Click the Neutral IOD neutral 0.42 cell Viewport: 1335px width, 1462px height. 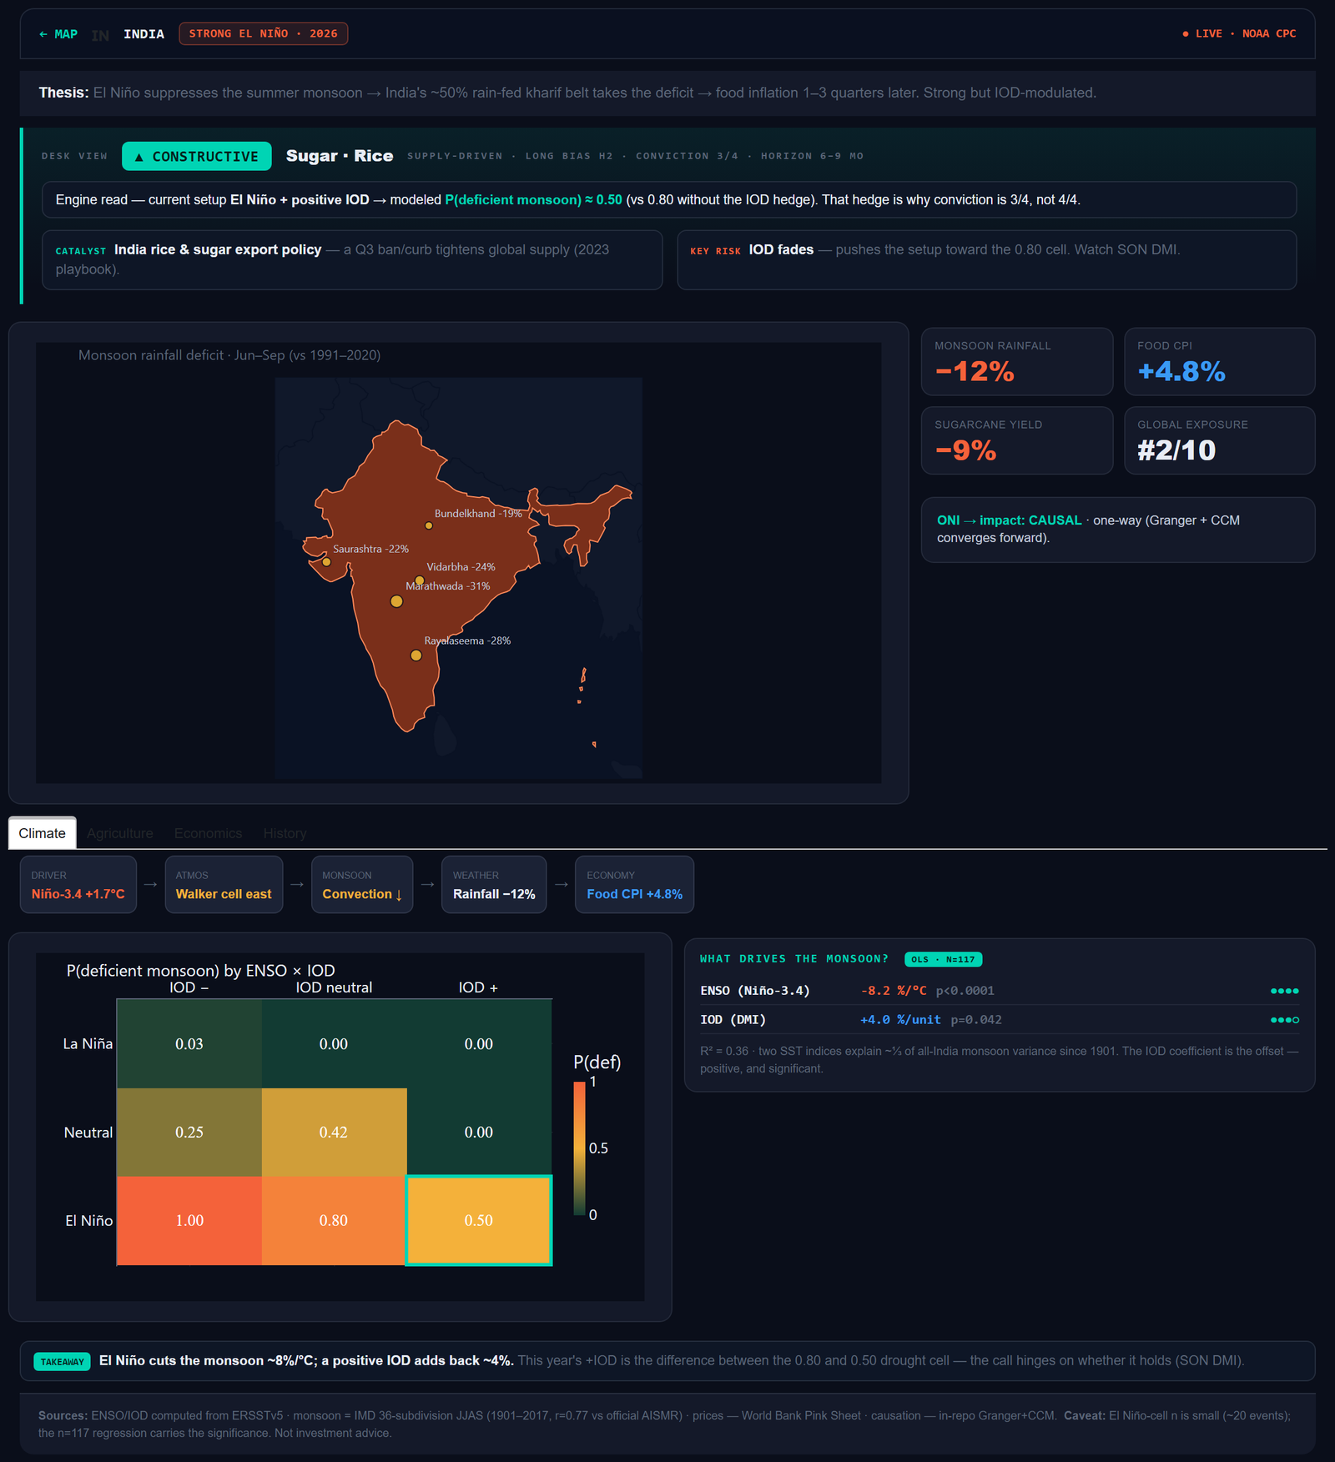(334, 1132)
